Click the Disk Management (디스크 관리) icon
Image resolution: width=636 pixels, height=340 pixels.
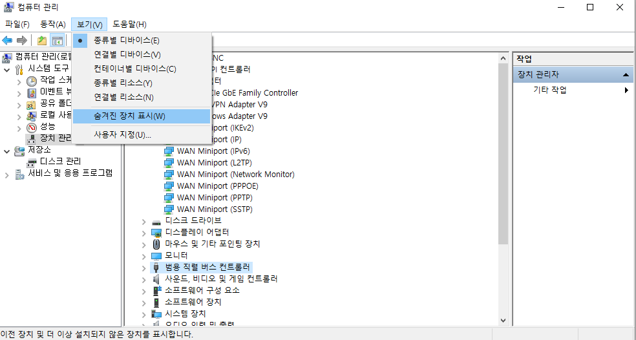coord(31,162)
